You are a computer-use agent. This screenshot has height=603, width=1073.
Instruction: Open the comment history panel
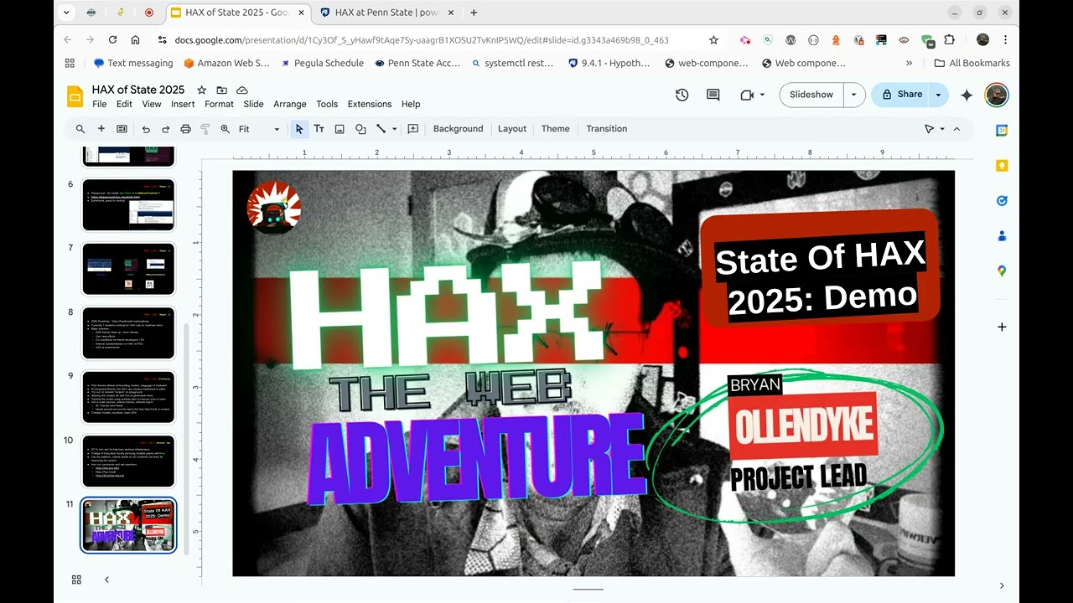713,95
